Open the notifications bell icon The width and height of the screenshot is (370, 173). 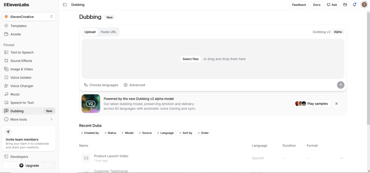coord(354,5)
